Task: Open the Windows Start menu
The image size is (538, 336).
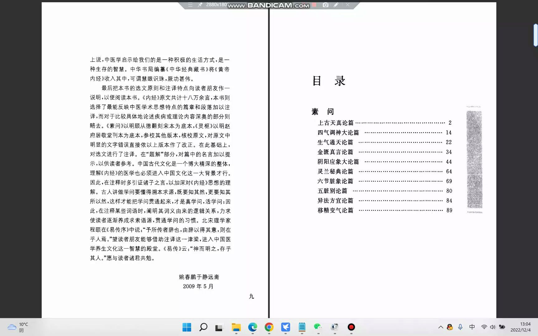Action: (x=187, y=327)
